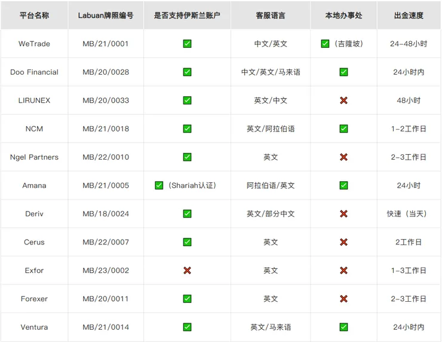Select the Amana platform name cell
Image resolution: width=442 pixels, height=343 pixels.
coord(35,185)
